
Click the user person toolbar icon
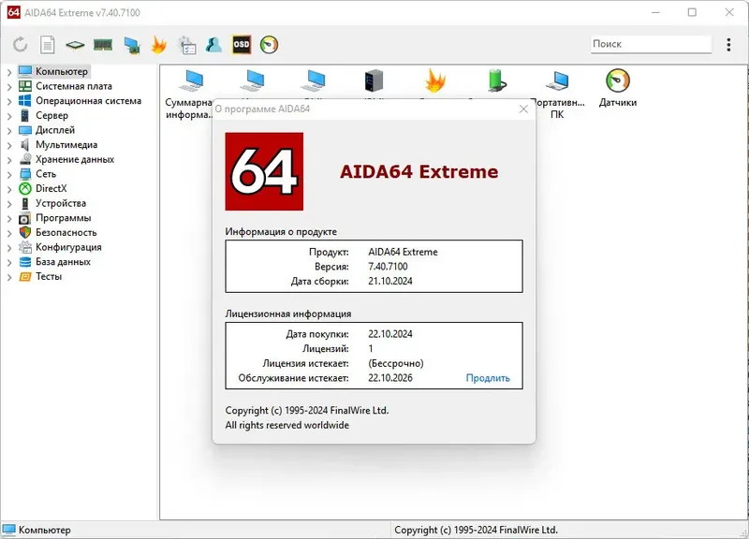[x=213, y=45]
